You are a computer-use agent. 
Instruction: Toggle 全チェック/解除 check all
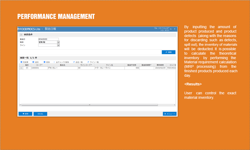(x=54, y=62)
